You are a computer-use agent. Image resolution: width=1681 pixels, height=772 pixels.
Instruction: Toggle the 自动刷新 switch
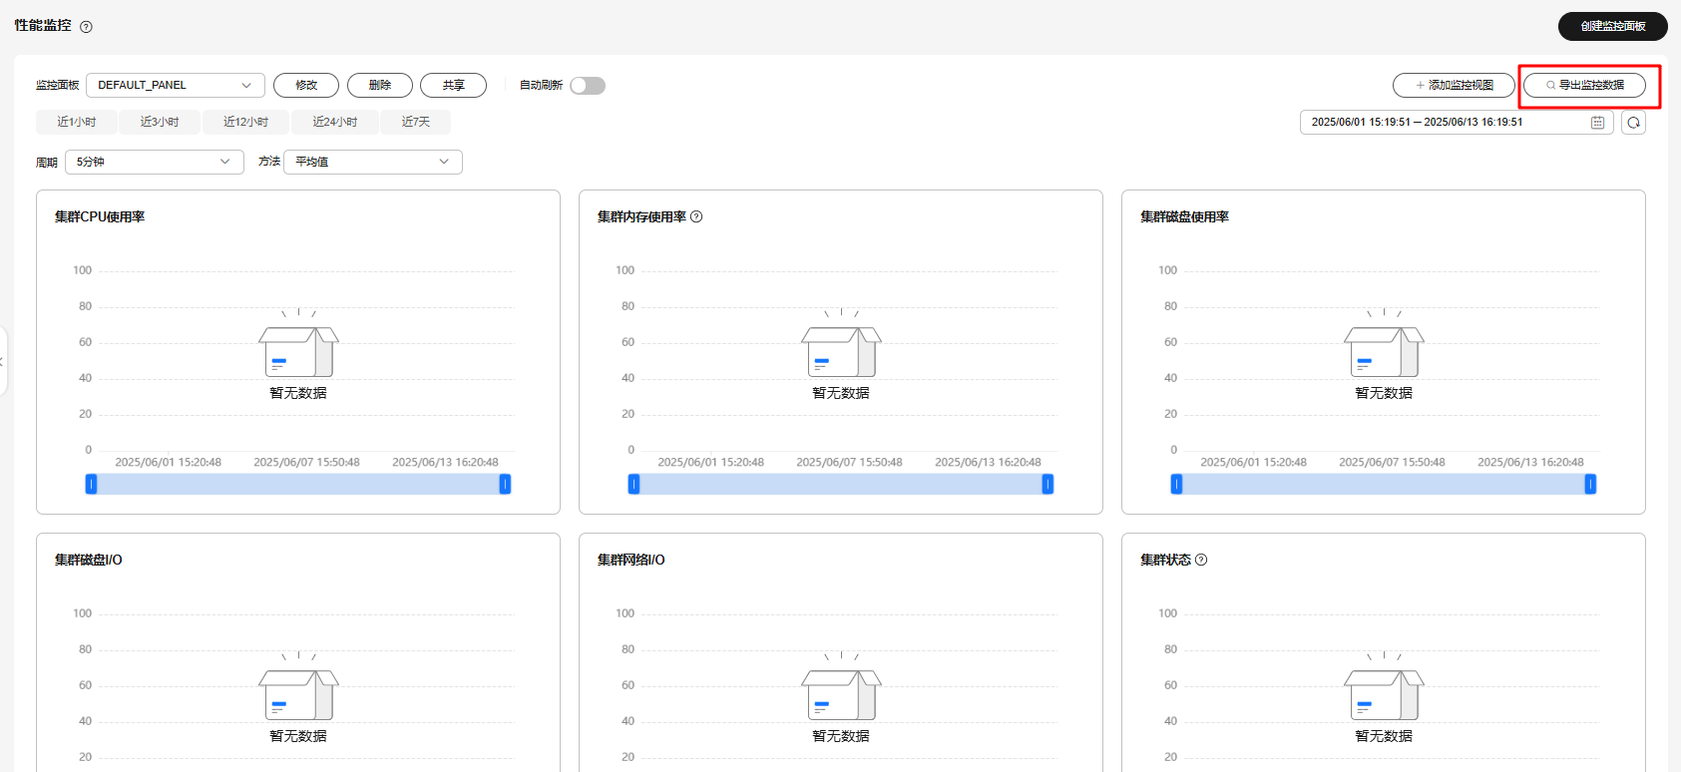coord(588,86)
